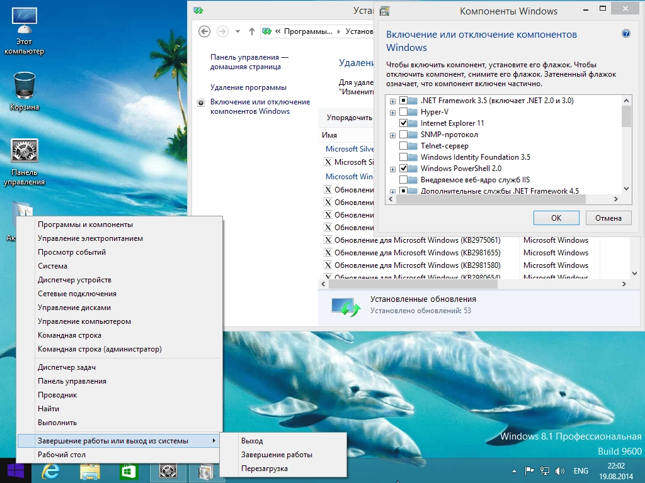Open the Корзина recycle bin icon
Image resolution: width=645 pixels, height=483 pixels.
(x=25, y=91)
